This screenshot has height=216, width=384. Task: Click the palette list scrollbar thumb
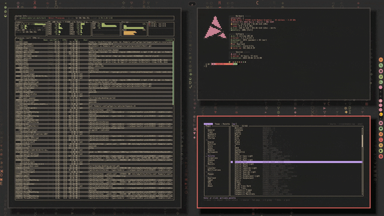(362, 141)
